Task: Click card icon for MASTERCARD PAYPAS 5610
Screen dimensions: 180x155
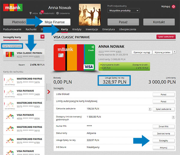Action: point(10,129)
